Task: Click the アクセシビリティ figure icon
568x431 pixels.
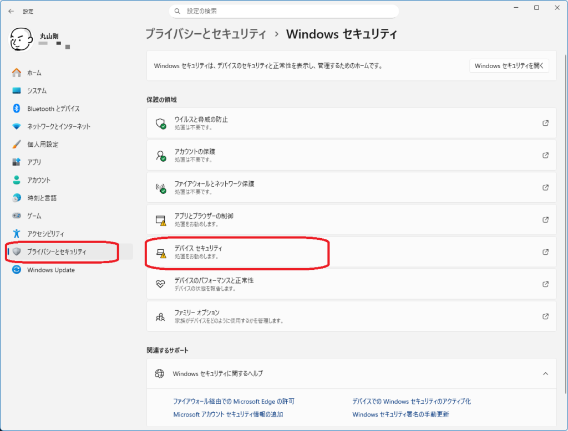Action: coord(16,233)
